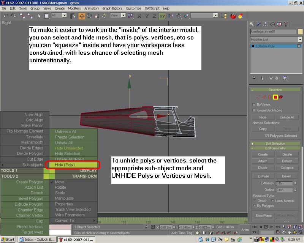Activate the Select Object arrow tool
304x243 pixels.
pos(39,16)
